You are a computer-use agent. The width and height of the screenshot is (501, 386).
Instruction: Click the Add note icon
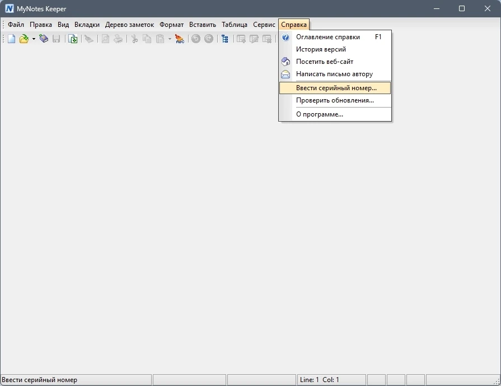tap(241, 39)
